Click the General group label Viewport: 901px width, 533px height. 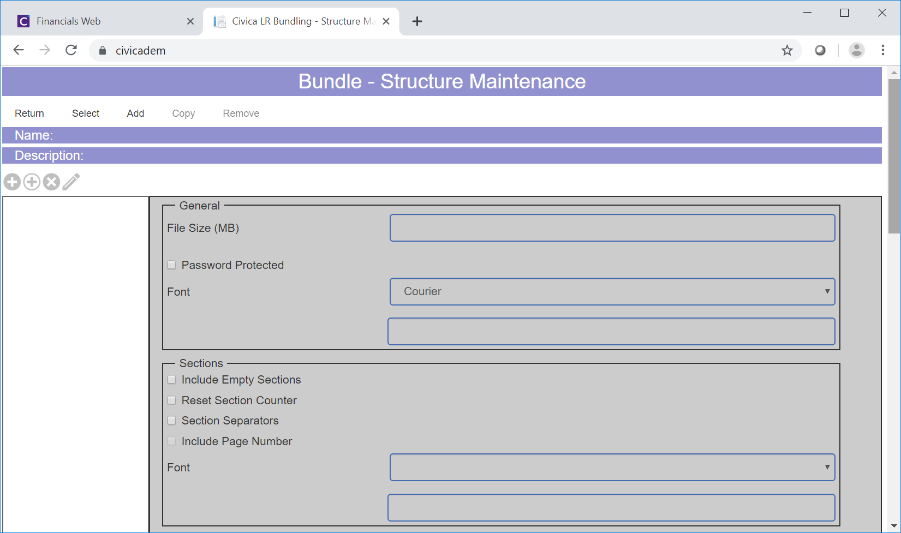[x=200, y=206]
